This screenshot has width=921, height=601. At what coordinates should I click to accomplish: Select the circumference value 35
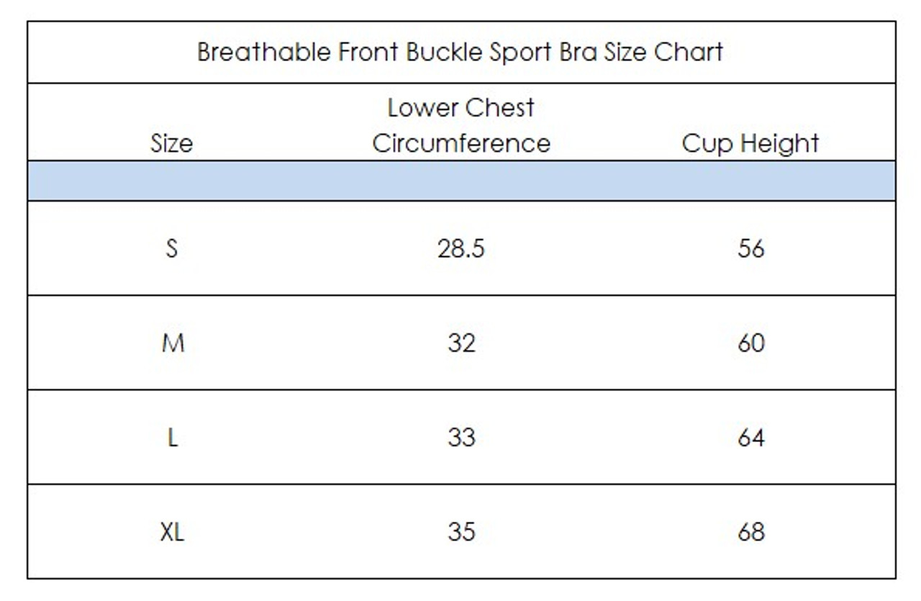[x=461, y=532]
